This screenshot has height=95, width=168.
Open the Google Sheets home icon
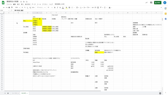pos(3,3)
